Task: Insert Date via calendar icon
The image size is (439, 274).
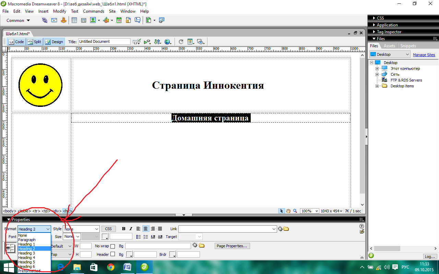Action: click(x=119, y=20)
